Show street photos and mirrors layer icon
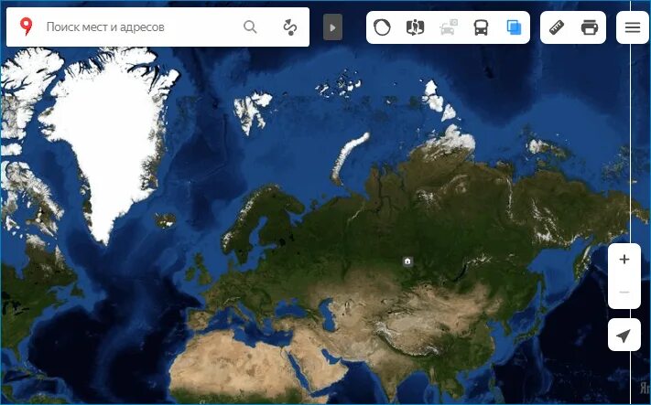 point(415,27)
